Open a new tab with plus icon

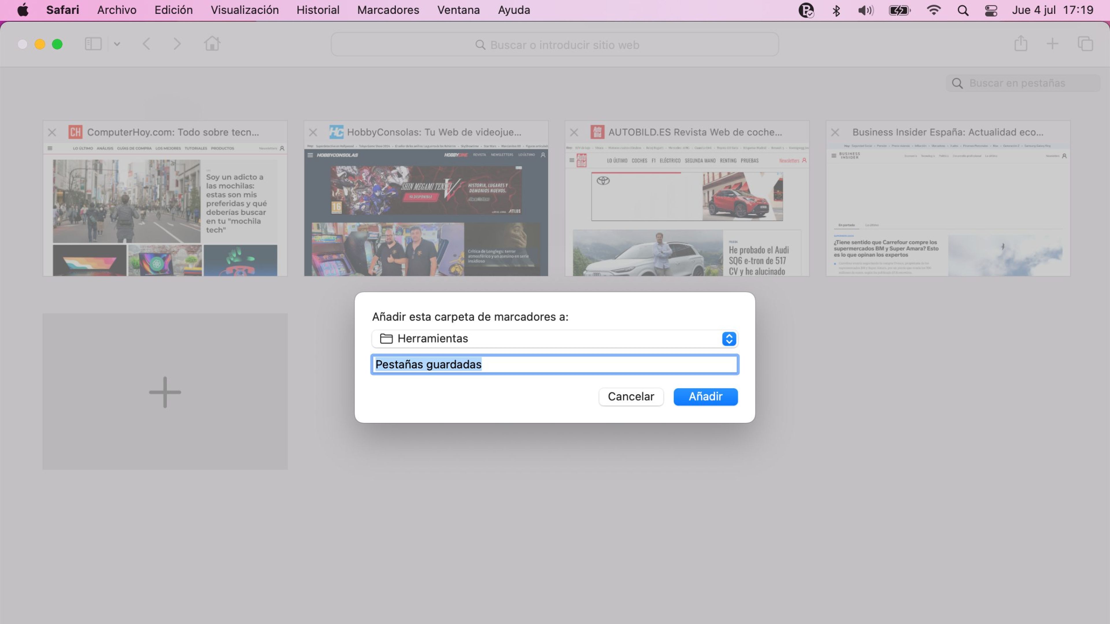(1052, 44)
